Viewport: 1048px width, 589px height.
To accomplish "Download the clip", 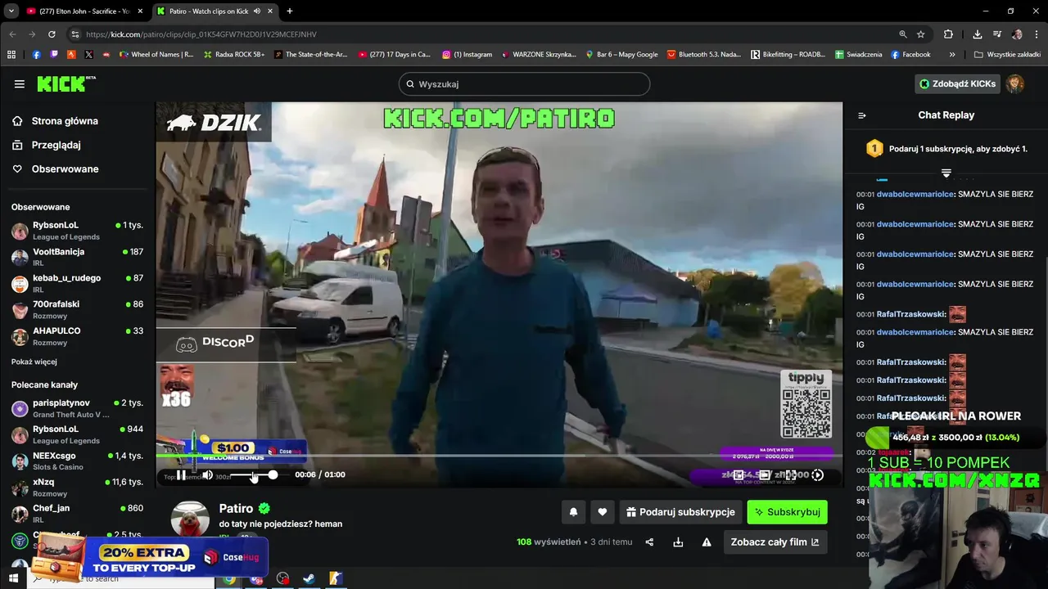I will [x=678, y=542].
